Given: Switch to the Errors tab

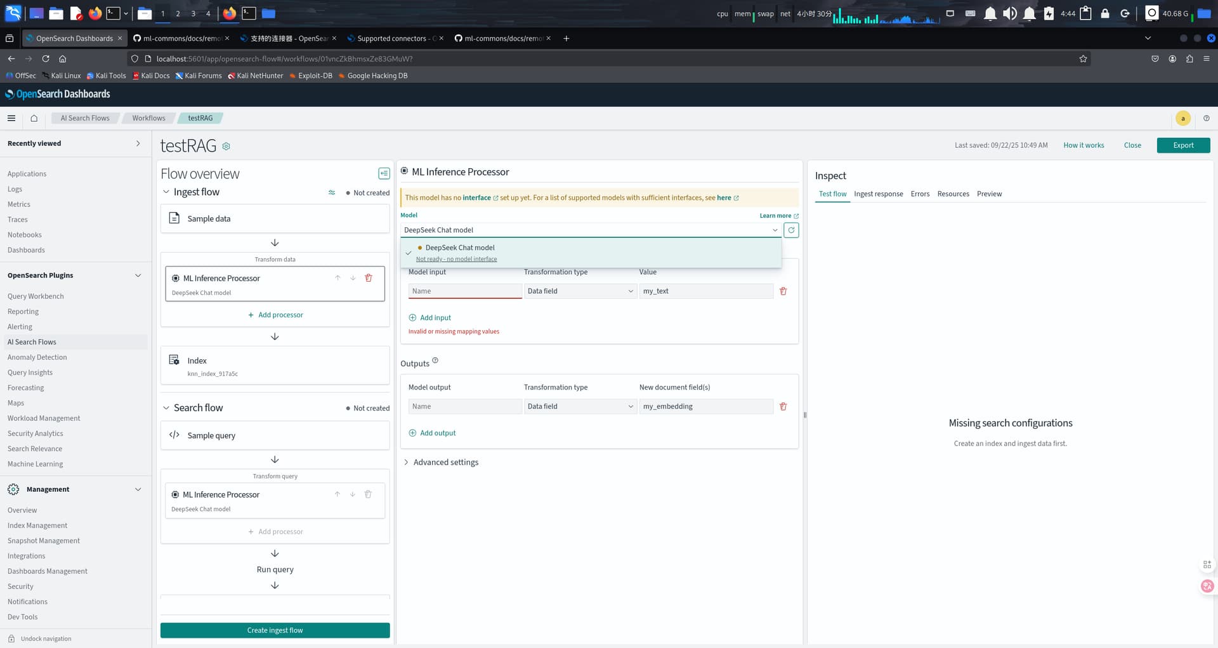Looking at the screenshot, I should 920,194.
